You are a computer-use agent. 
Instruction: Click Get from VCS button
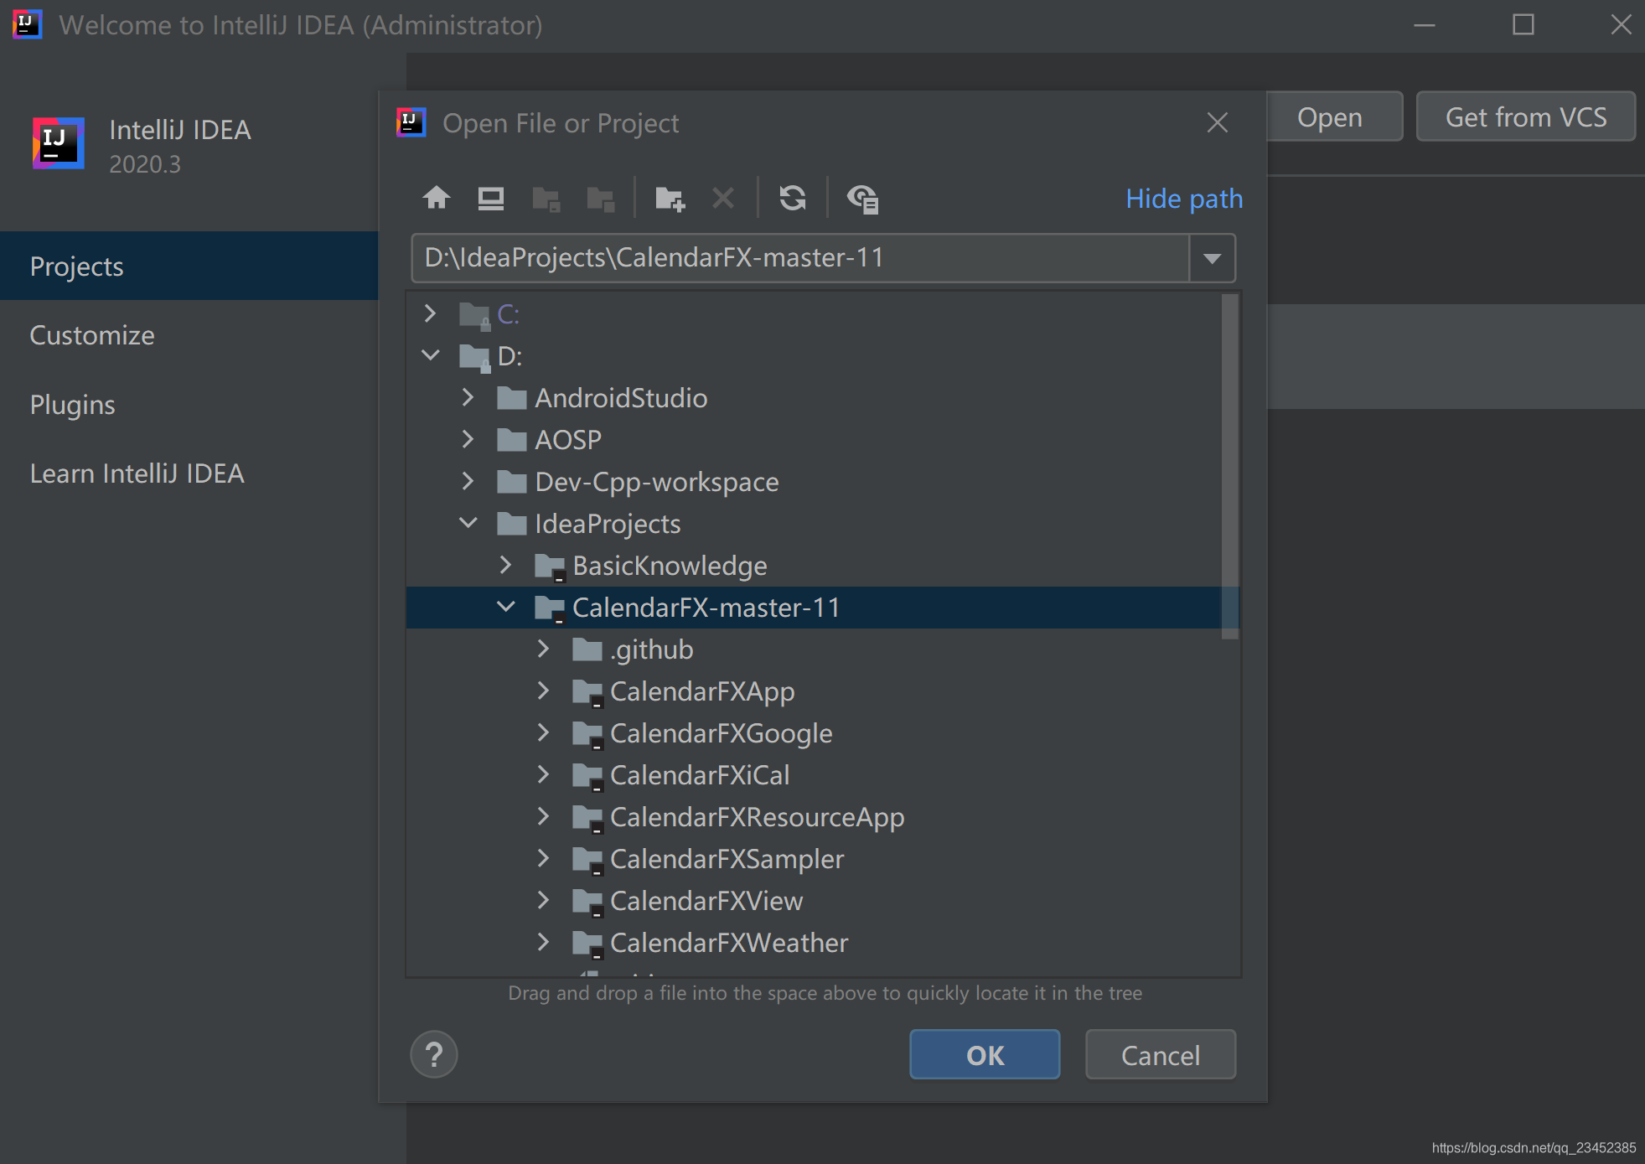point(1525,116)
